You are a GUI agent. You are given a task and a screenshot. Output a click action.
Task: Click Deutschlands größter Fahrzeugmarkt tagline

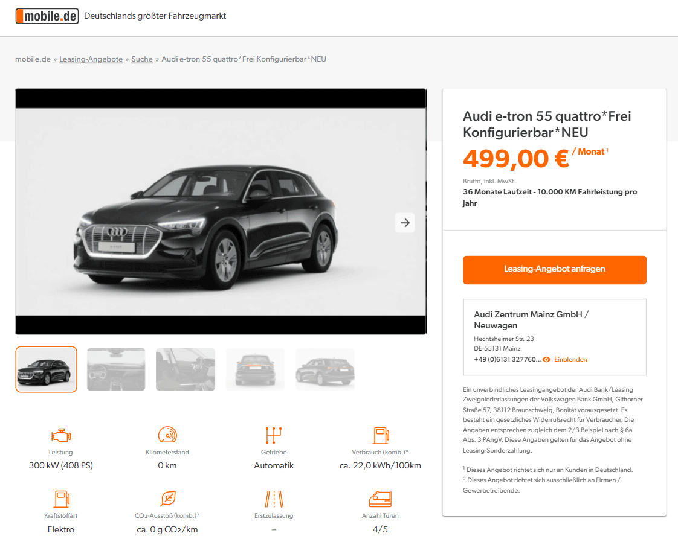(x=155, y=16)
